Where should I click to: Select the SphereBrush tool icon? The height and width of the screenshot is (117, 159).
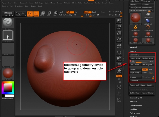click(148, 16)
